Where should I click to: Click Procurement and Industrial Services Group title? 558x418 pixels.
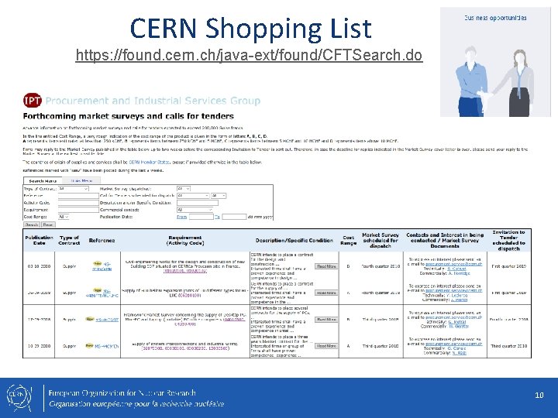[153, 101]
